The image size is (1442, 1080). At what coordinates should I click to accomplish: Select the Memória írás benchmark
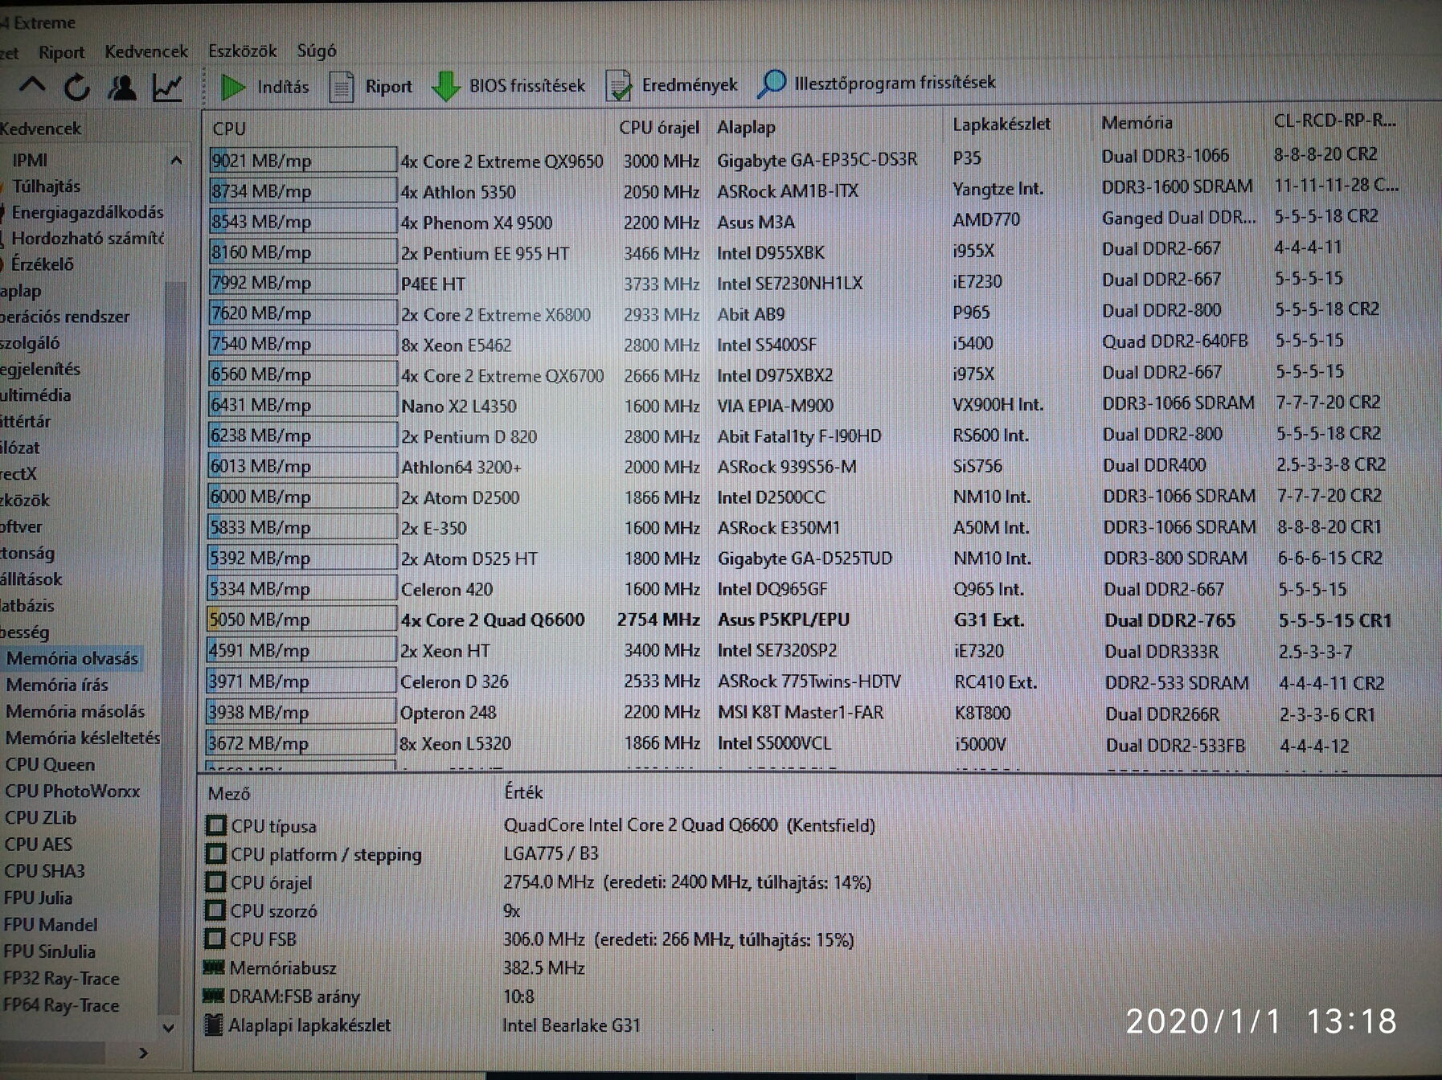[x=57, y=685]
